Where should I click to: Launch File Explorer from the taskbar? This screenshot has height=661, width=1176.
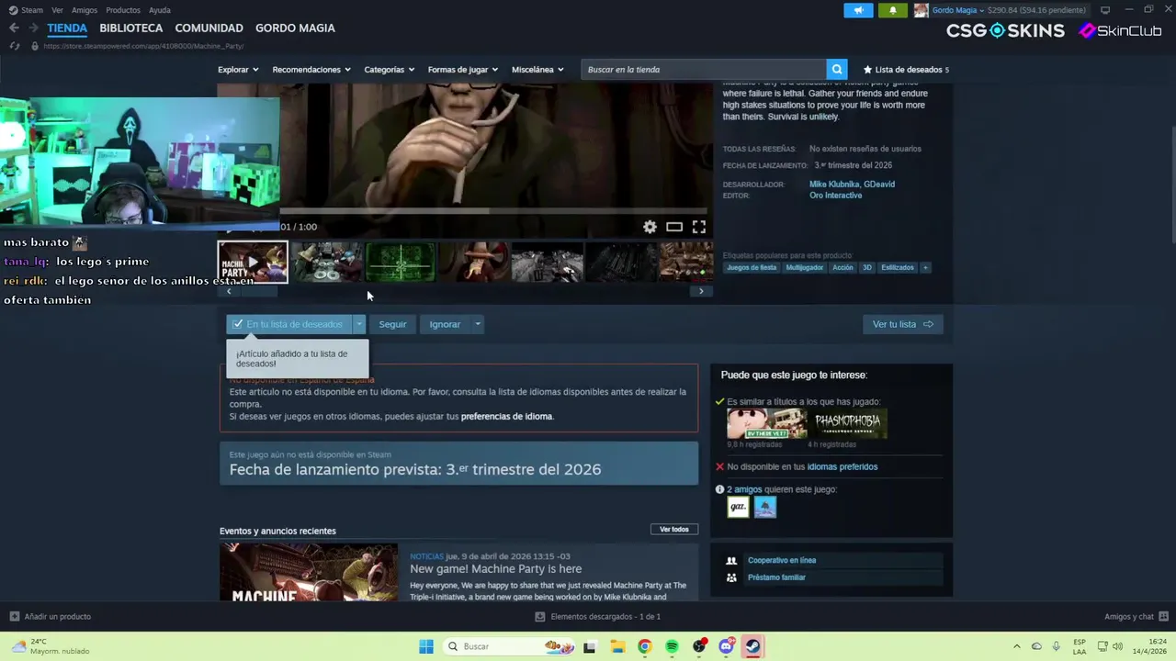(x=617, y=646)
